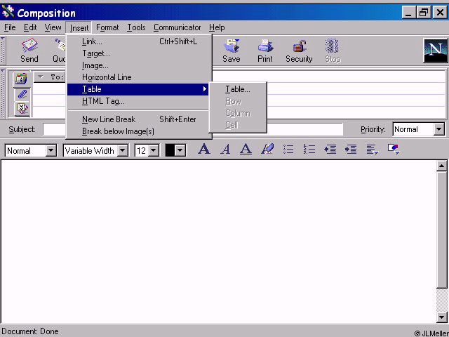Click the Subject input field
Image resolution: width=449 pixels, height=337 pixels.
coord(193,129)
